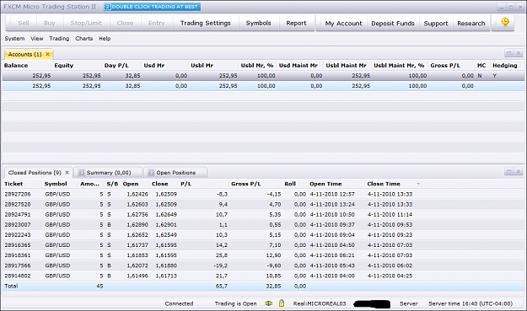This screenshot has height=311, width=527.
Task: Toggle Double Click Trading At Best badge
Action: pos(152,7)
